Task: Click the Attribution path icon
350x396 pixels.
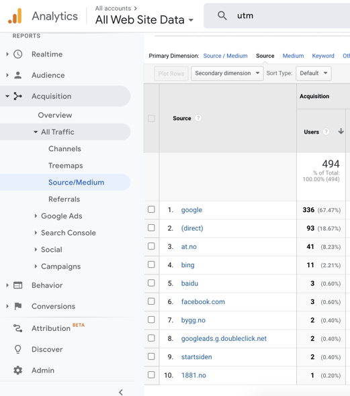Action: [x=18, y=328]
